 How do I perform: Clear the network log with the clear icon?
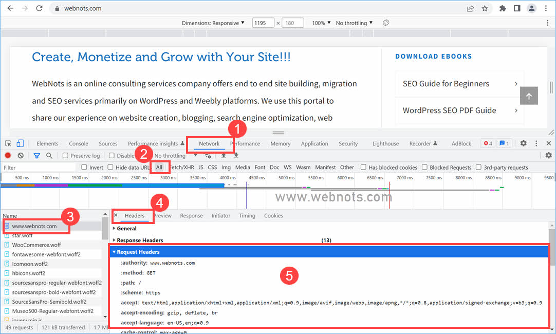21,155
